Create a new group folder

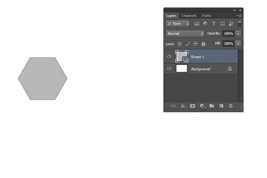click(212, 106)
